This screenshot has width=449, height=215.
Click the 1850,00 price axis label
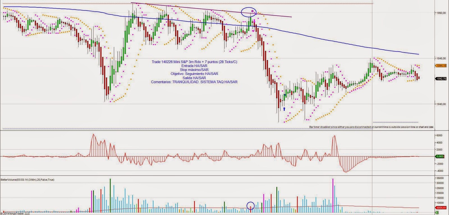pyautogui.click(x=441, y=13)
